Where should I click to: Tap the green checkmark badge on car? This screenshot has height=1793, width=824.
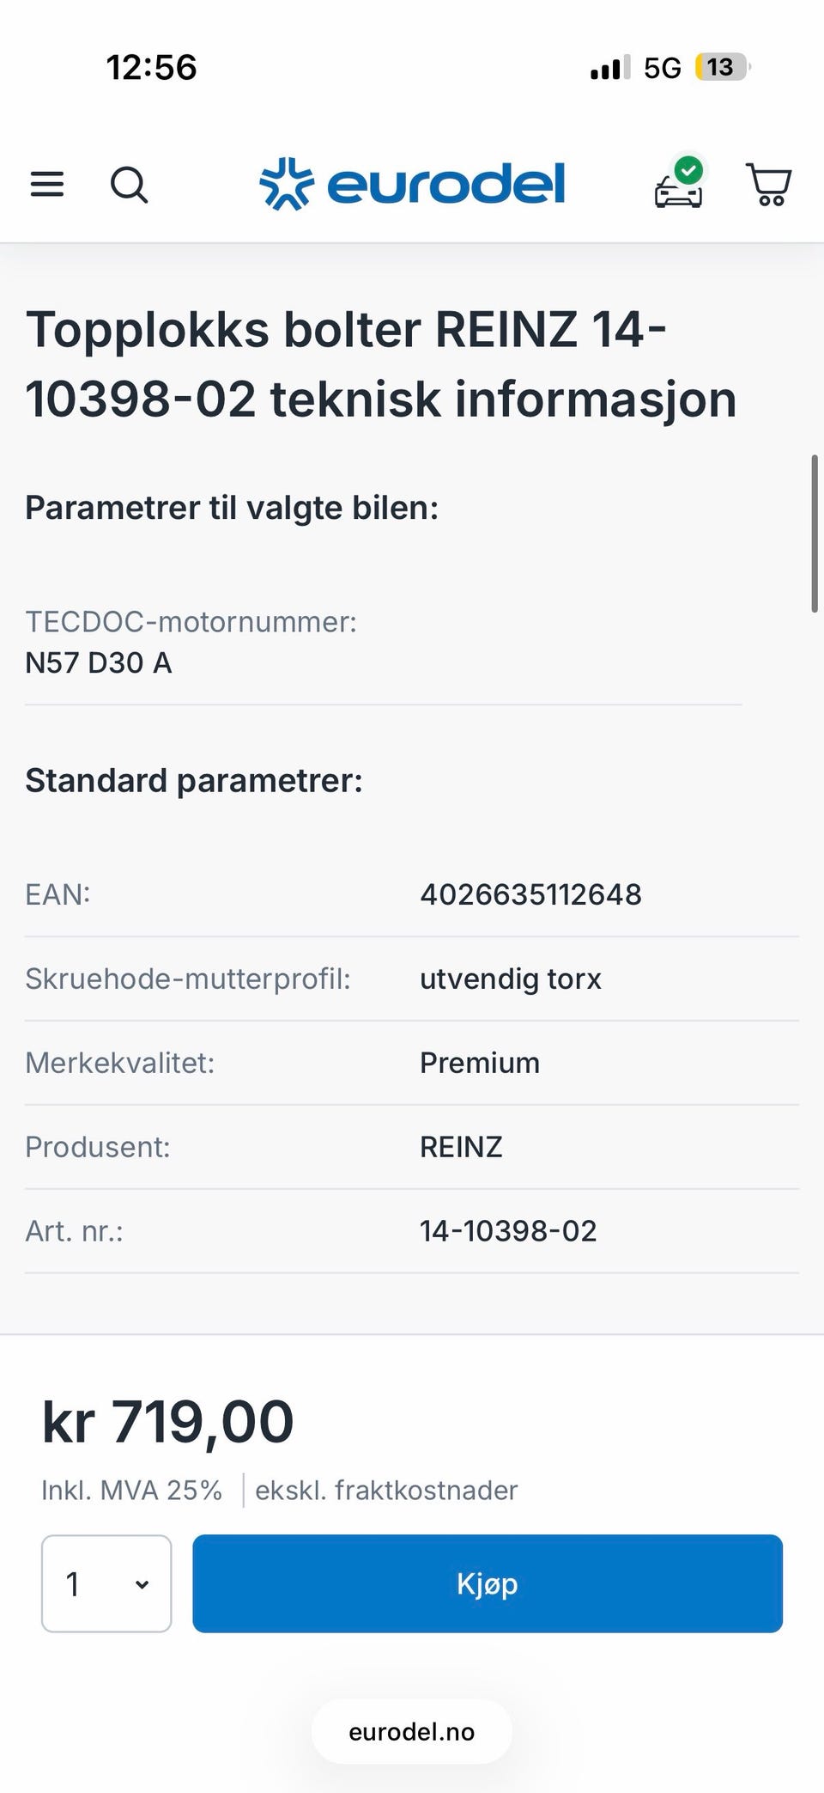click(688, 170)
